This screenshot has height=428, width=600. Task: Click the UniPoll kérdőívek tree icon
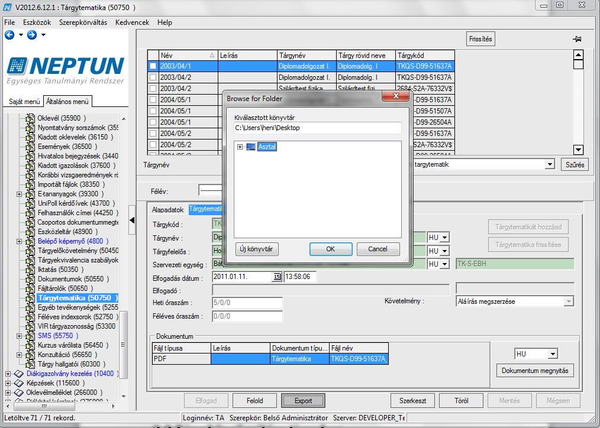tap(30, 203)
